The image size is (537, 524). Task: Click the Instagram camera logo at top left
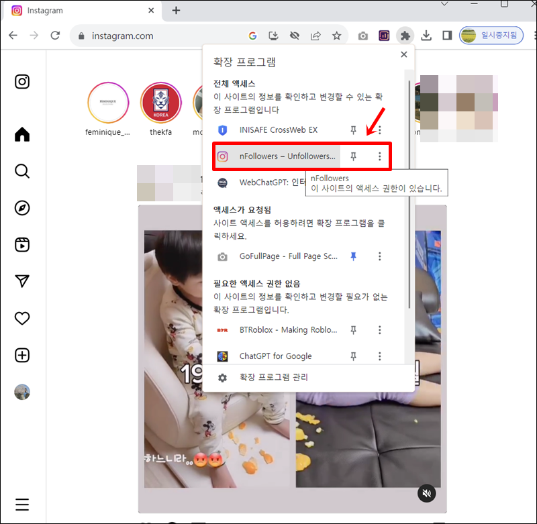22,82
